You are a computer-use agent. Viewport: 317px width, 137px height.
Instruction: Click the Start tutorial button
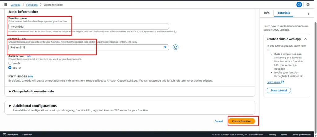279,90
